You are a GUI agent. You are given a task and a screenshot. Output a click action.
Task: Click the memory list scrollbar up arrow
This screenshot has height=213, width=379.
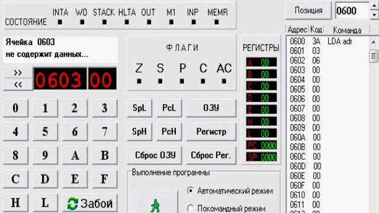pyautogui.click(x=374, y=42)
